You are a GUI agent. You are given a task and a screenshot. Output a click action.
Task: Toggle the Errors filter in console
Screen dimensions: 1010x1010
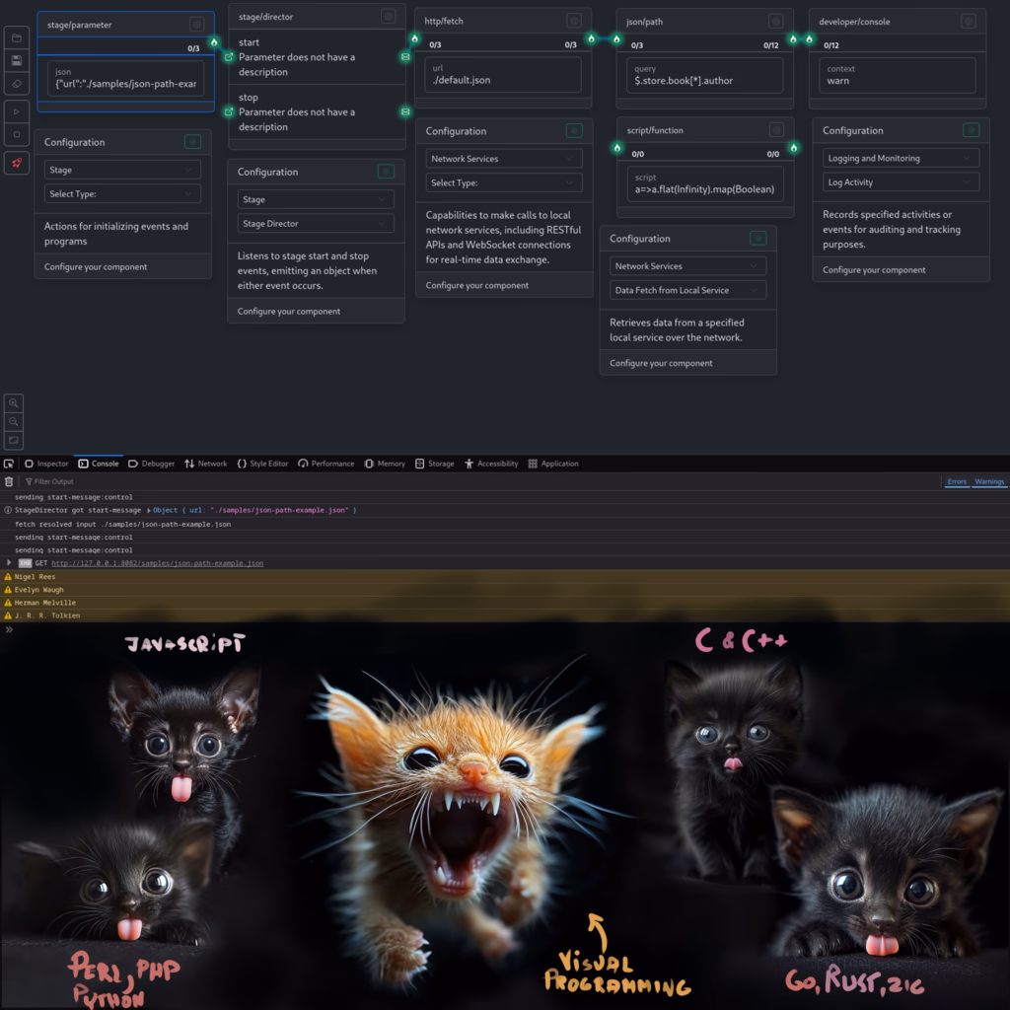coord(957,481)
